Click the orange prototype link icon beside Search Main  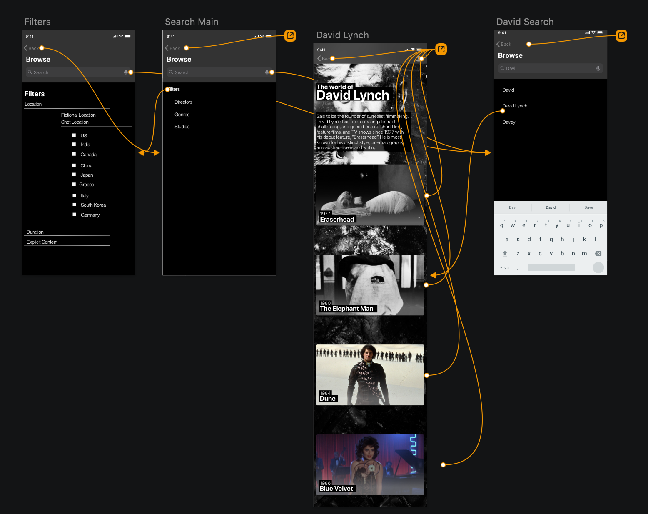[290, 36]
